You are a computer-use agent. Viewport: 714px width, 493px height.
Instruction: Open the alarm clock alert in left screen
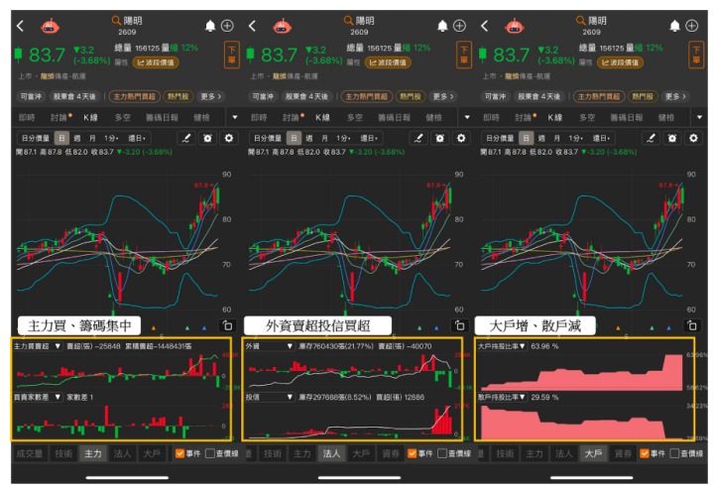point(207,138)
